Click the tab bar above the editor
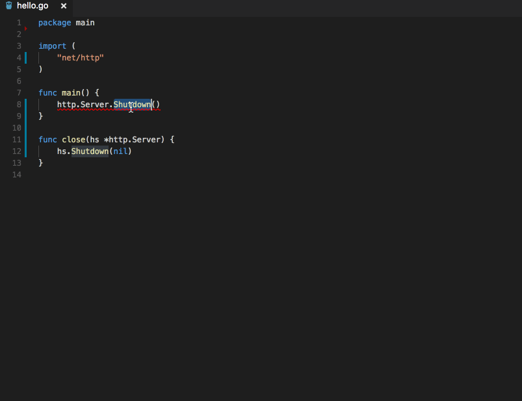Viewport: 522px width, 401px height. pos(260,6)
